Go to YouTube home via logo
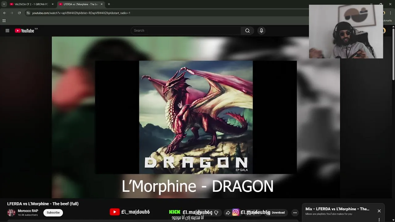The height and width of the screenshot is (222, 395). click(24, 31)
